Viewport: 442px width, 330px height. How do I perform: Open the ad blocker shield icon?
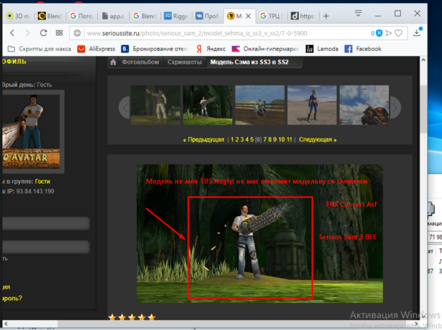[x=379, y=33]
